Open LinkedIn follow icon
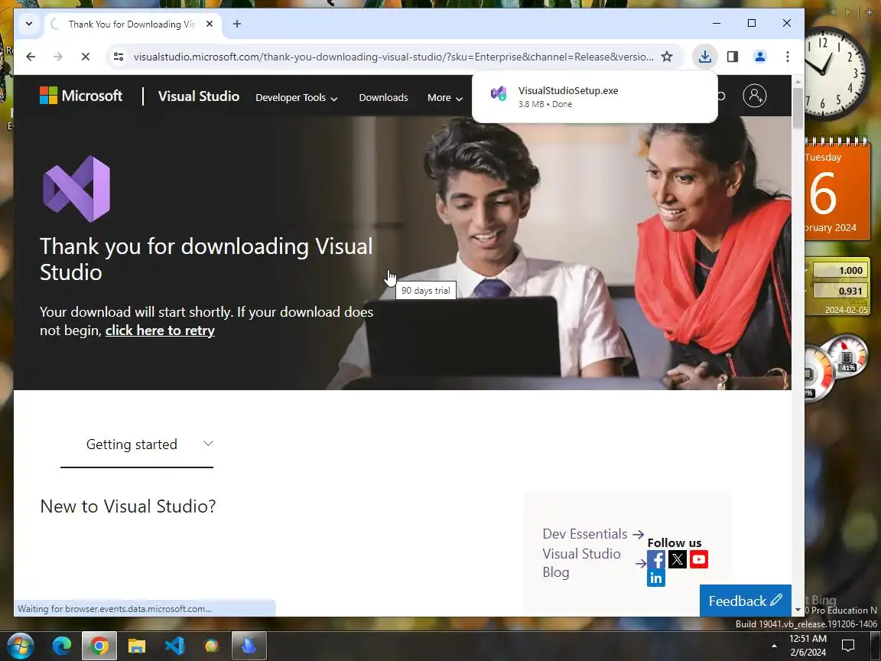Screen dimensions: 881x661 point(655,578)
